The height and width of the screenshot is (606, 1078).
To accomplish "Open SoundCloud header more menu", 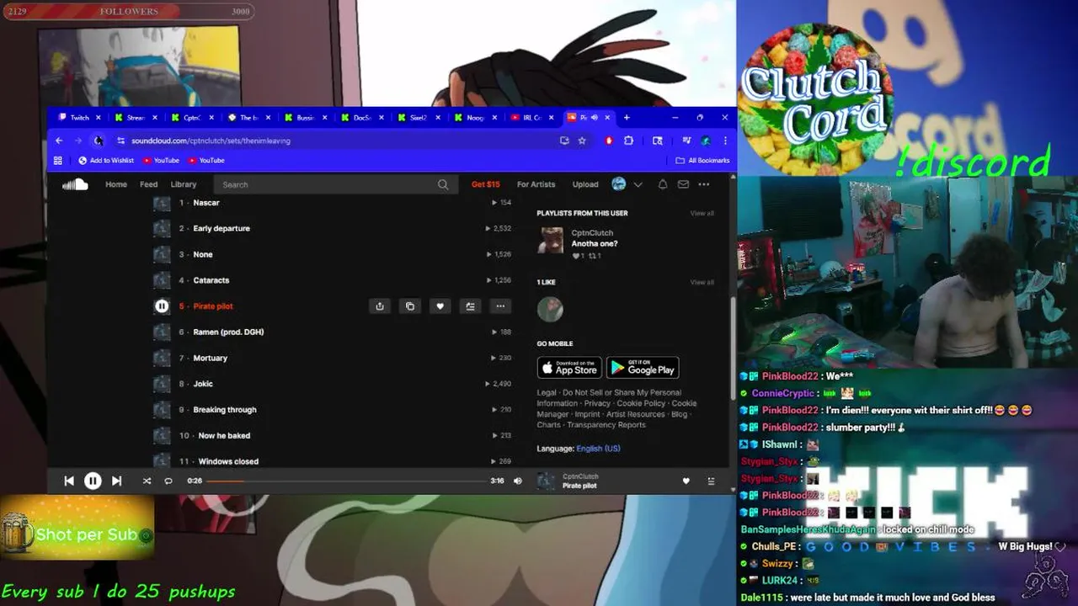I will (704, 184).
